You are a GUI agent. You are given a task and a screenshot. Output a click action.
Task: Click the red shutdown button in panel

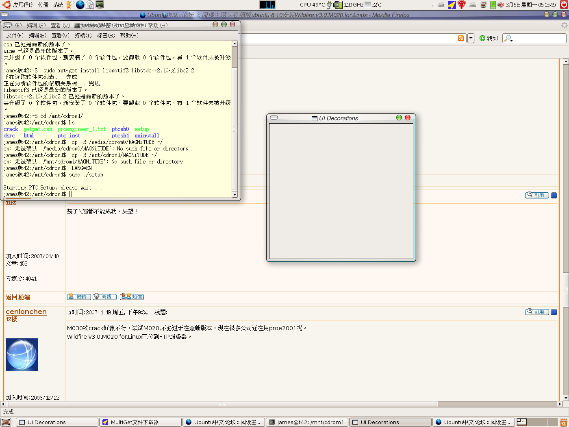coord(564,5)
